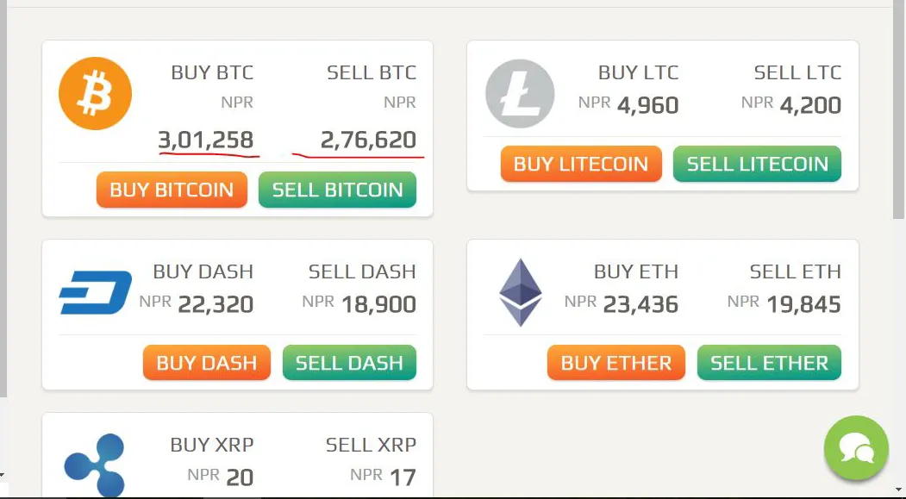Click the blue XRP Ripple logo
This screenshot has width=906, height=499.
pyautogui.click(x=94, y=465)
